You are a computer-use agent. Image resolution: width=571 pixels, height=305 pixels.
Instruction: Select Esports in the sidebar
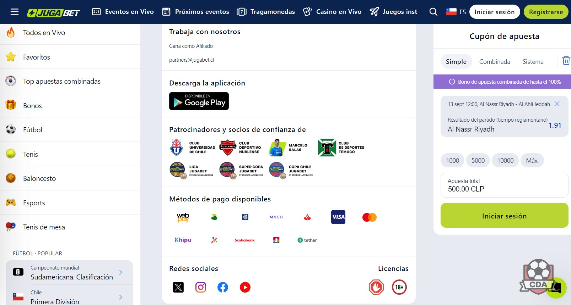coord(70,203)
